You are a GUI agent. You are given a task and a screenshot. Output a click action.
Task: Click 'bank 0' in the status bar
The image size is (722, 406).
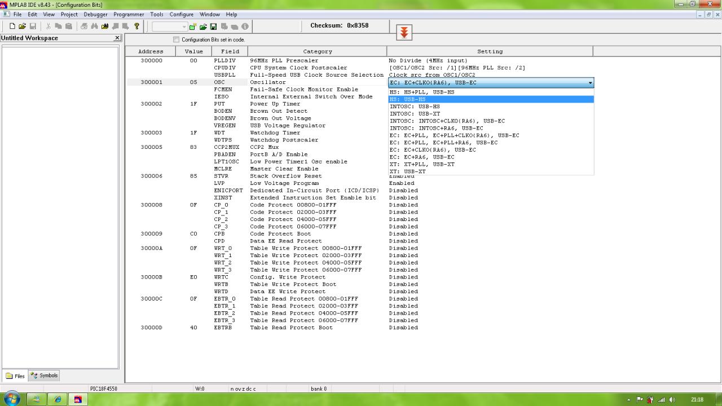319,389
